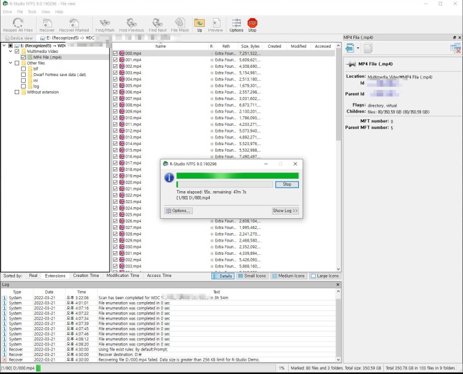This screenshot has width=463, height=374.
Task: Sort by the Creation Time tab
Action: 86,276
